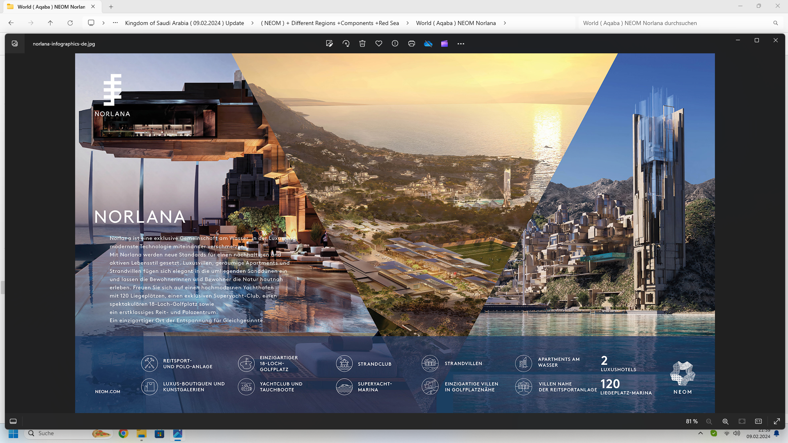The height and width of the screenshot is (443, 788).
Task: Close the World ( Aqaba ) NEOM tab
Action: [93, 7]
